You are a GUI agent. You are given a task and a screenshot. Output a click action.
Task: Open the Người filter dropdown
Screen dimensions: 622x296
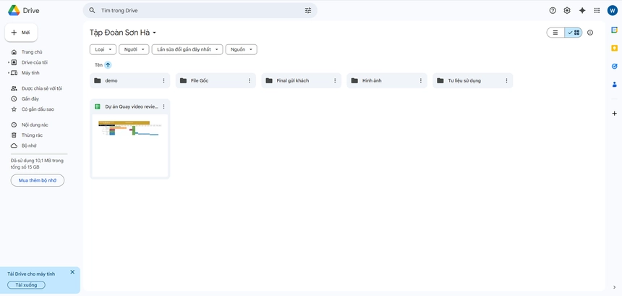[x=134, y=49]
